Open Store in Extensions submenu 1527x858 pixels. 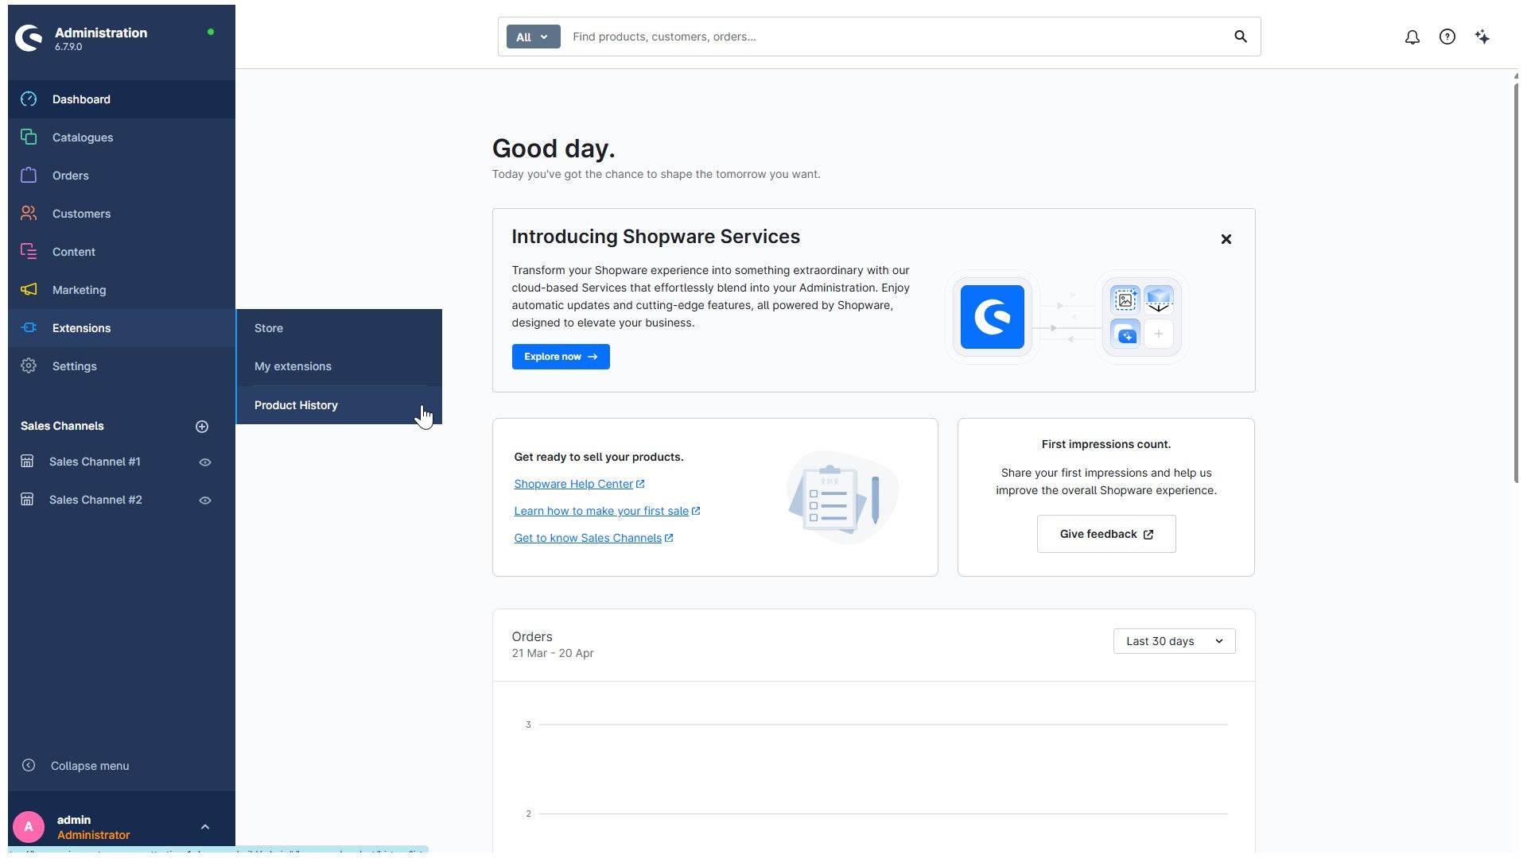point(339,328)
